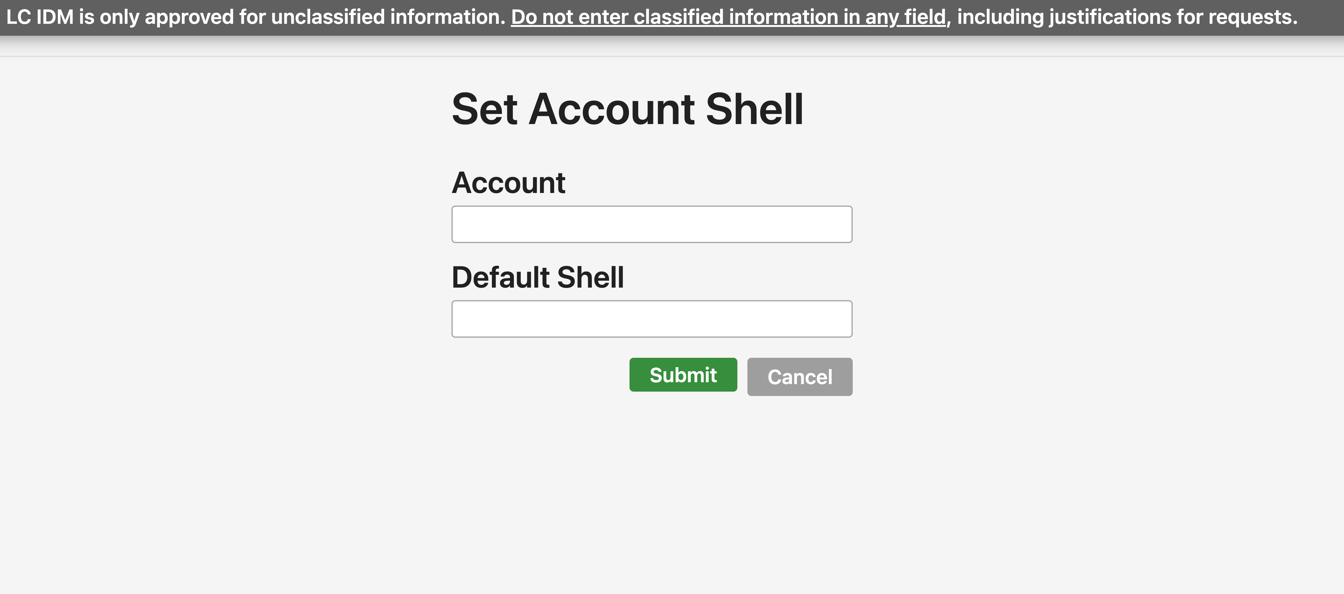Focus the Default Shell input field

[x=652, y=319]
